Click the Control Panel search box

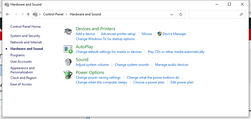point(217,14)
